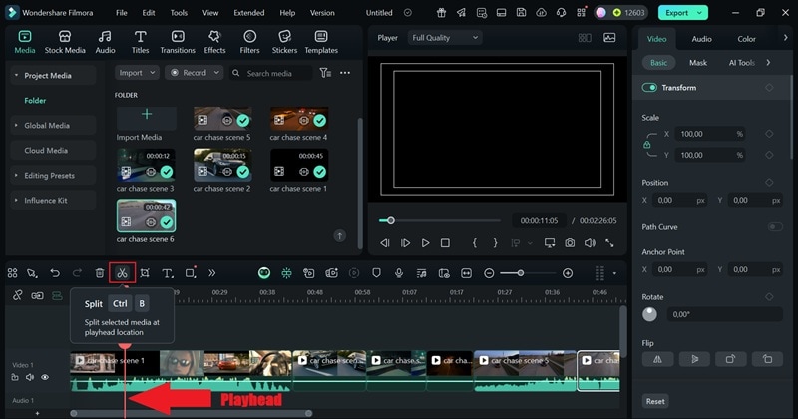Click the Flip horizontal button
The width and height of the screenshot is (798, 419).
click(x=657, y=359)
